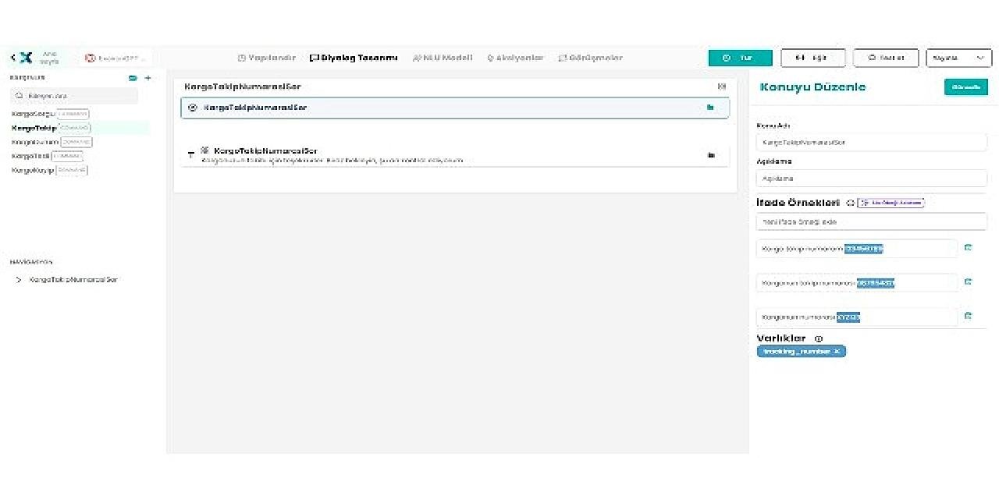The height and width of the screenshot is (499, 999).
Task: Click the topic search field in the sidebar
Action: point(74,96)
